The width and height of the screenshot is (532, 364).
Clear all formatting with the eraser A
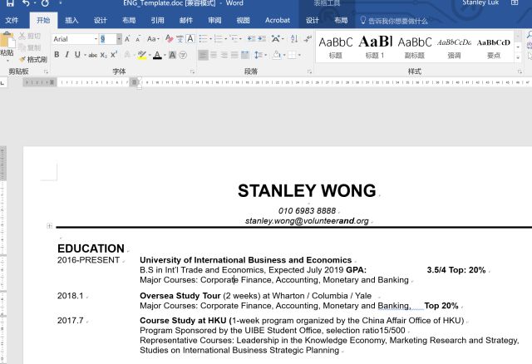(170, 39)
